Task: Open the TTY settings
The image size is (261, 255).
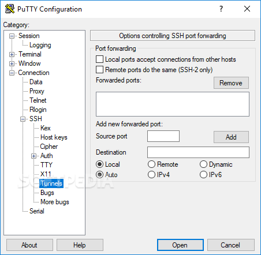Action: point(46,165)
